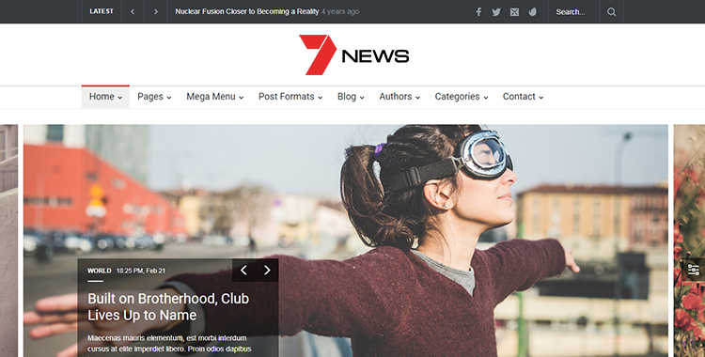The image size is (705, 357).
Task: Show previous headline in the Latest ticker
Action: [133, 11]
